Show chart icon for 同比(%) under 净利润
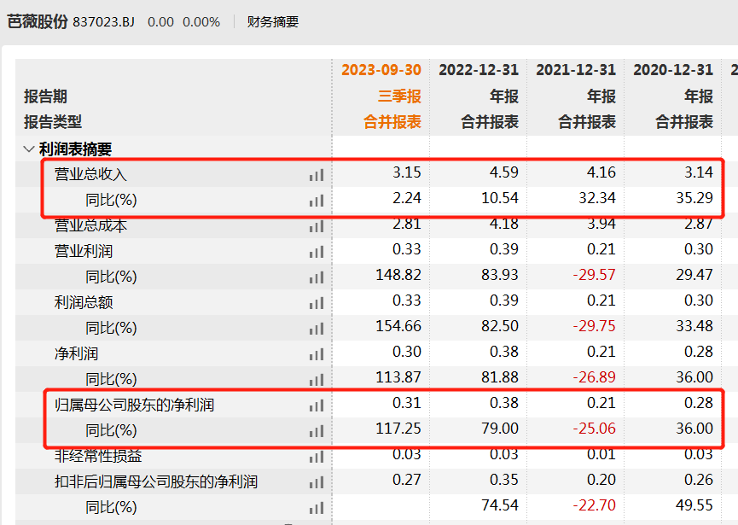Image resolution: width=738 pixels, height=525 pixels. click(x=317, y=380)
